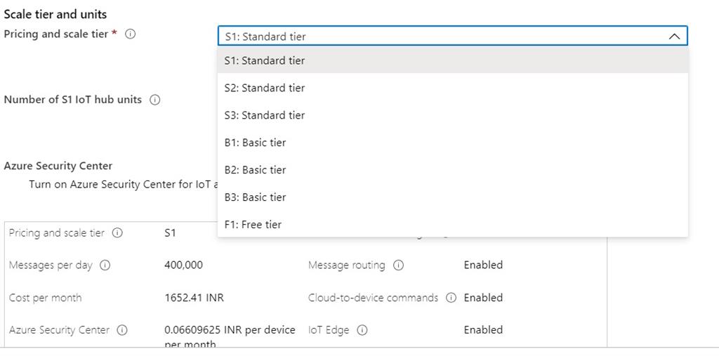
Task: Click the info icon beside Number of S1 IoT hub units
Action: 155,100
